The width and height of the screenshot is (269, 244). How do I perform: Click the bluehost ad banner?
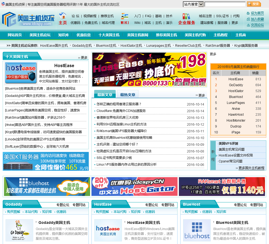click(47, 187)
